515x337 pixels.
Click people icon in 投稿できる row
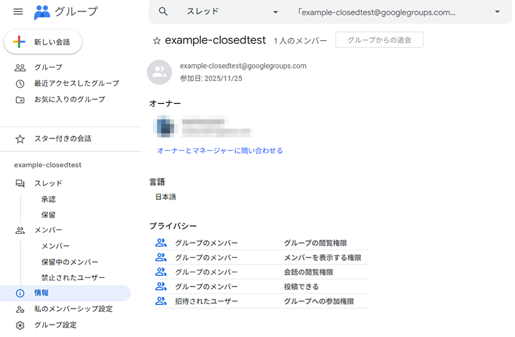(161, 286)
